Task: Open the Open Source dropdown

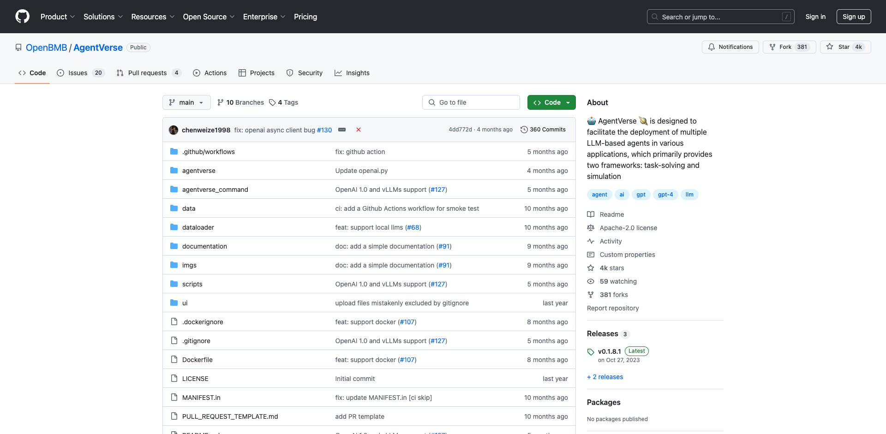Action: pyautogui.click(x=209, y=17)
